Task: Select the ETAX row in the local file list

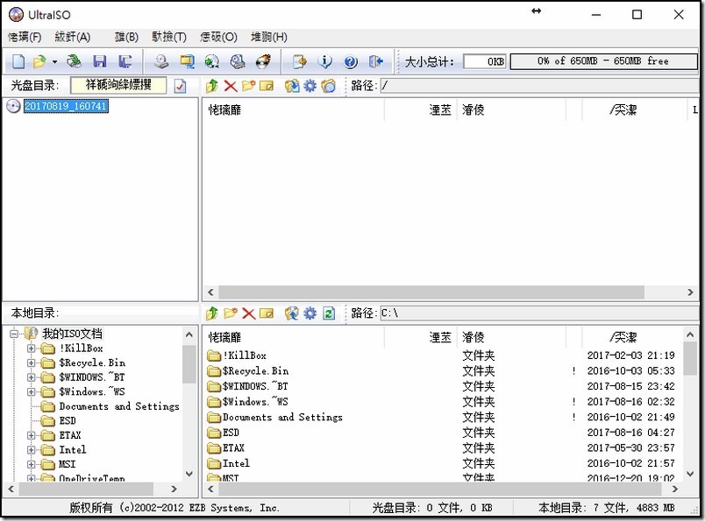Action: (x=443, y=447)
